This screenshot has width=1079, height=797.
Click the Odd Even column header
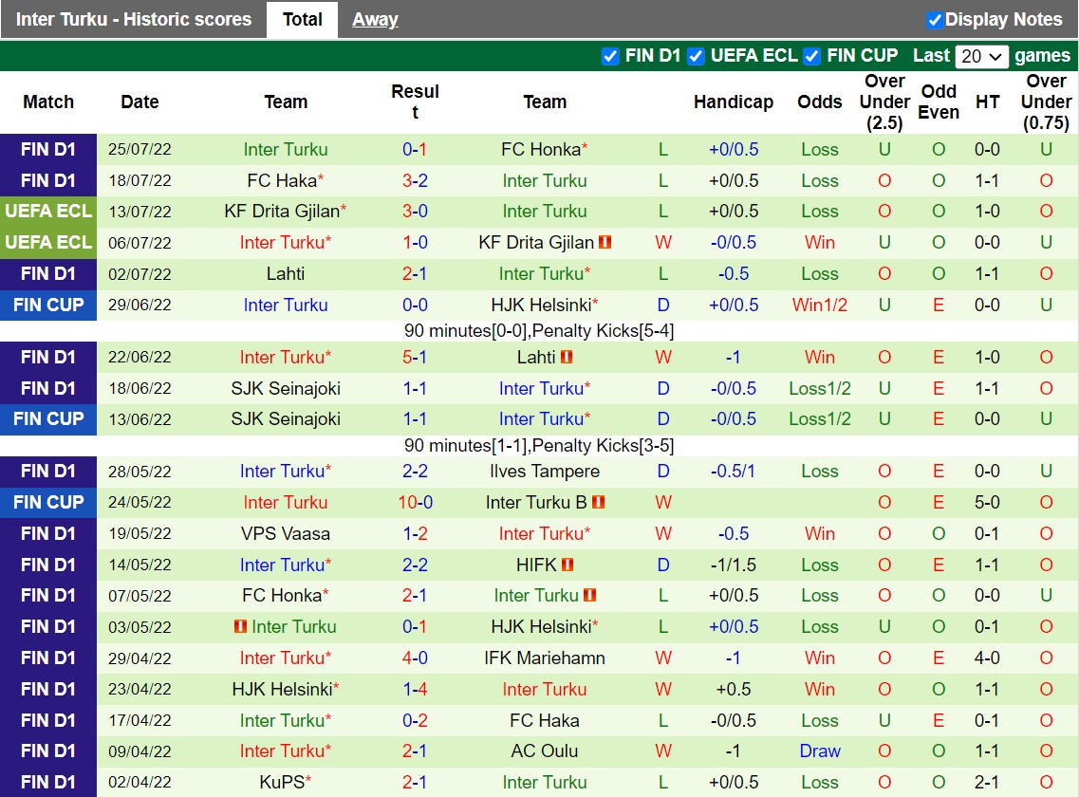[x=939, y=102]
